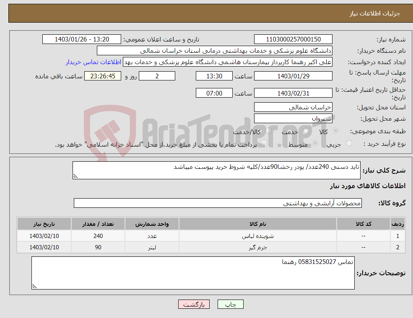This screenshot has height=318, width=413.
Task: Click the remaining days field showing 2
Action: tap(157, 76)
